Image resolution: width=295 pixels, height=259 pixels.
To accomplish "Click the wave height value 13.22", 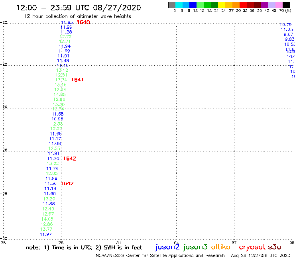I will click(x=53, y=164).
